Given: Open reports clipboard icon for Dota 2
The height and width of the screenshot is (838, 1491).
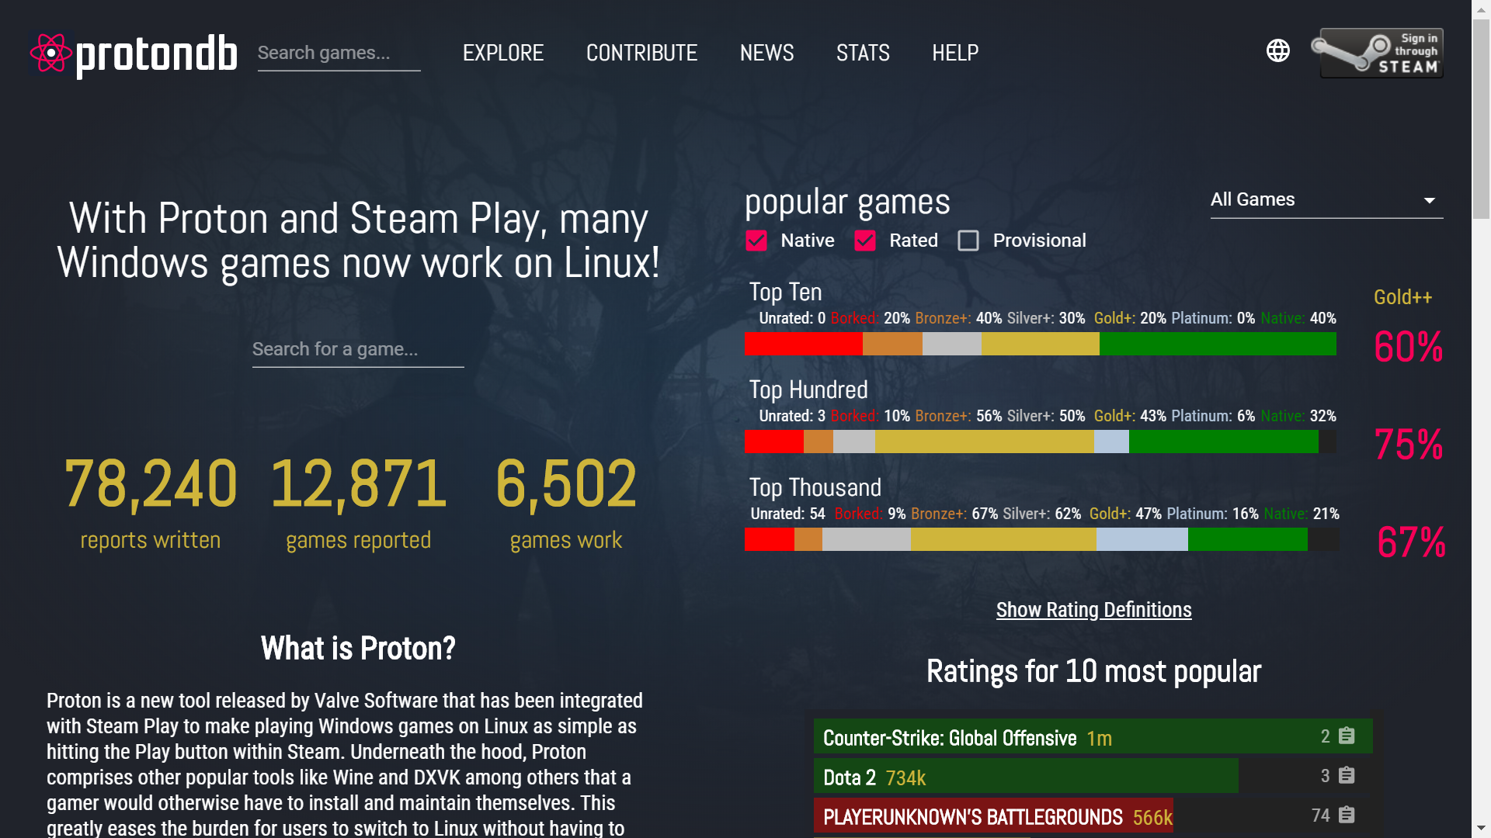Looking at the screenshot, I should pos(1347,775).
